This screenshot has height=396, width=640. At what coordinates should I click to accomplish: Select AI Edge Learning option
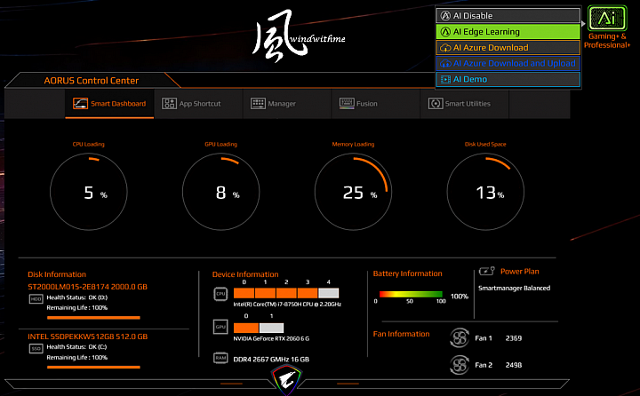pyautogui.click(x=508, y=32)
